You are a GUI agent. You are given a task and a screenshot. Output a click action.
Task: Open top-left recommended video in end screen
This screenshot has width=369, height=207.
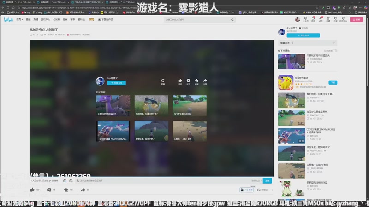(113, 106)
